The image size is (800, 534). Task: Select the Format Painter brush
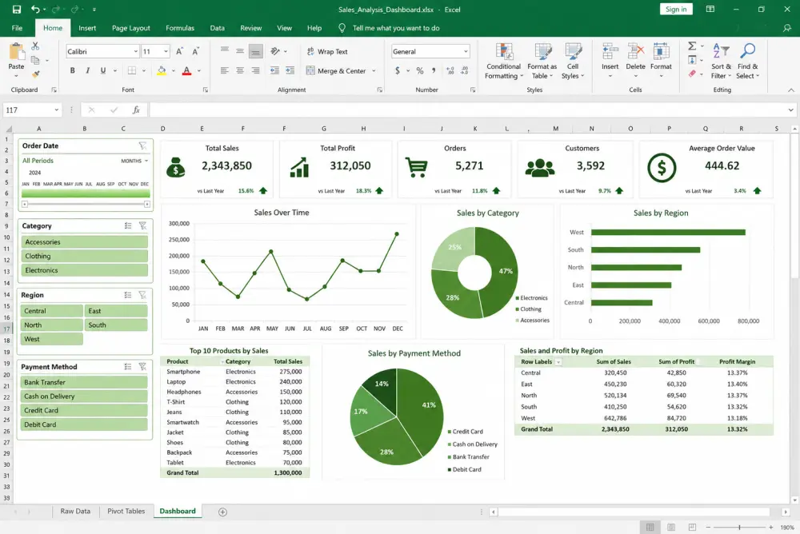click(x=35, y=74)
